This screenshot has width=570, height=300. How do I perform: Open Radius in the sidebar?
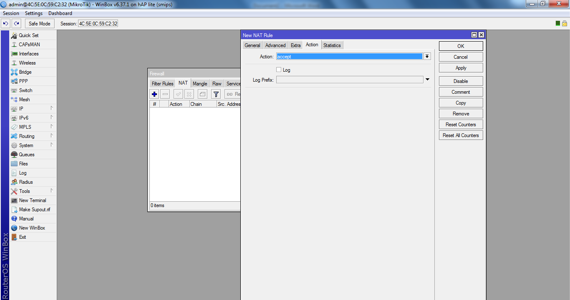[x=33, y=182]
